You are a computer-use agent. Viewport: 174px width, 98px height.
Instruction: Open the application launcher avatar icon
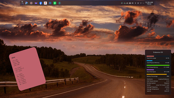click(x=22, y=3)
